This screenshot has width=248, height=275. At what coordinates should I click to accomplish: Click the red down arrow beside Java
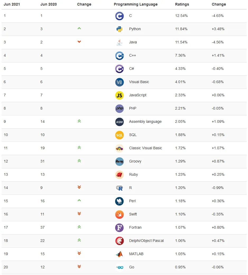click(x=79, y=42)
